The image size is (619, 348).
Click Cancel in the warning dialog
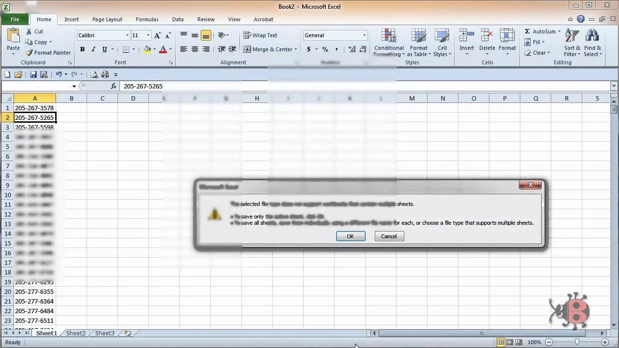pos(389,236)
